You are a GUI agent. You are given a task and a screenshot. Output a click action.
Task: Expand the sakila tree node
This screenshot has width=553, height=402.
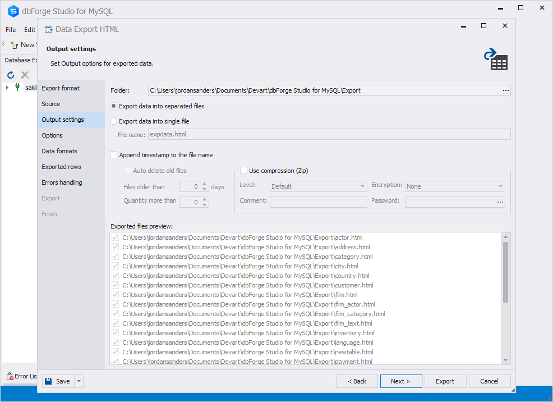coord(7,87)
